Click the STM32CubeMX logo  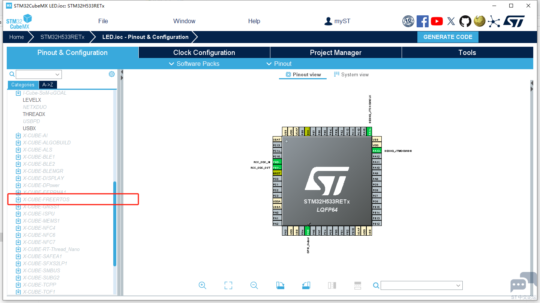pyautogui.click(x=19, y=21)
